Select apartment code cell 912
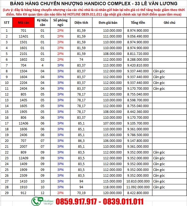This screenshot has height=206, width=187. pos(23,193)
